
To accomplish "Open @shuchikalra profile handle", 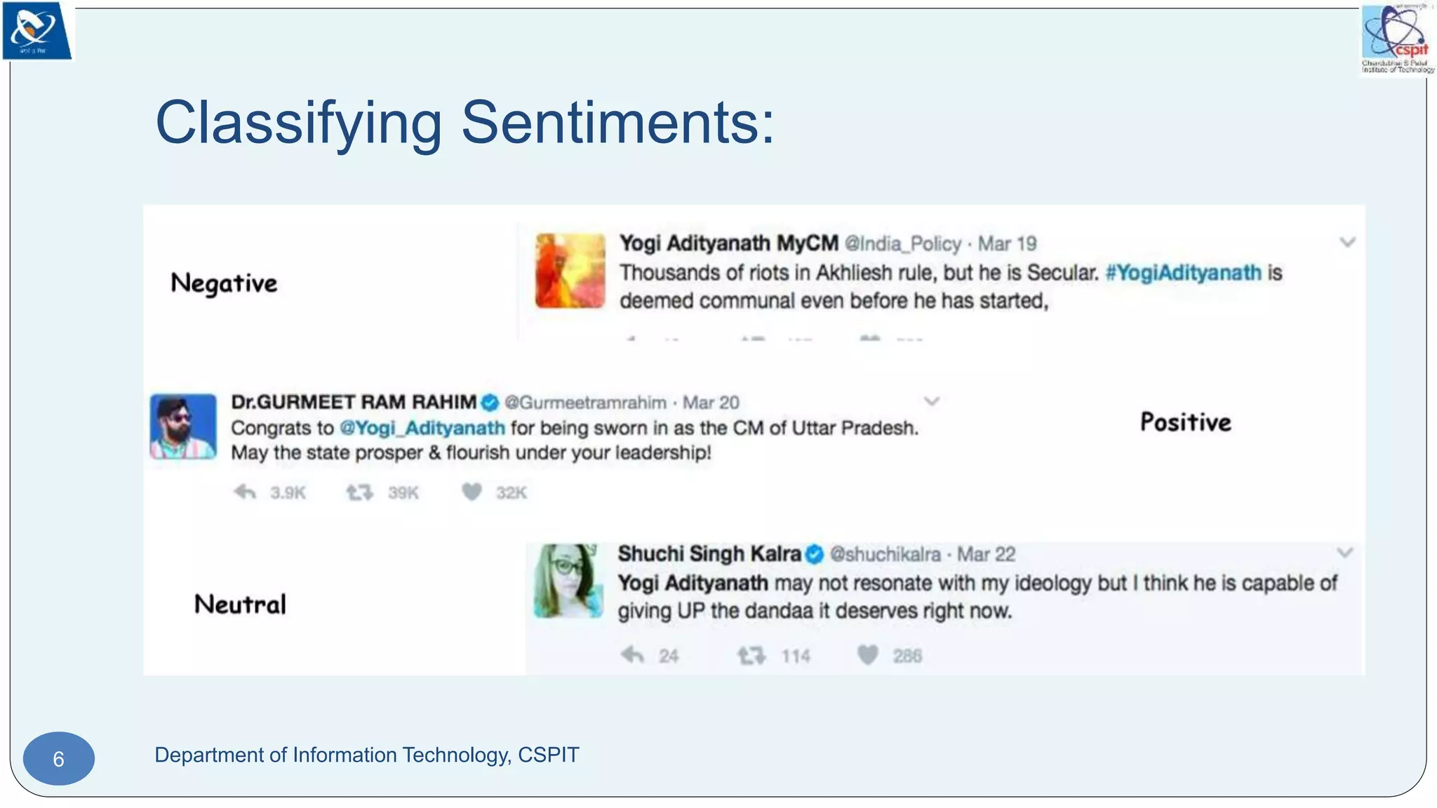I will pos(885,555).
